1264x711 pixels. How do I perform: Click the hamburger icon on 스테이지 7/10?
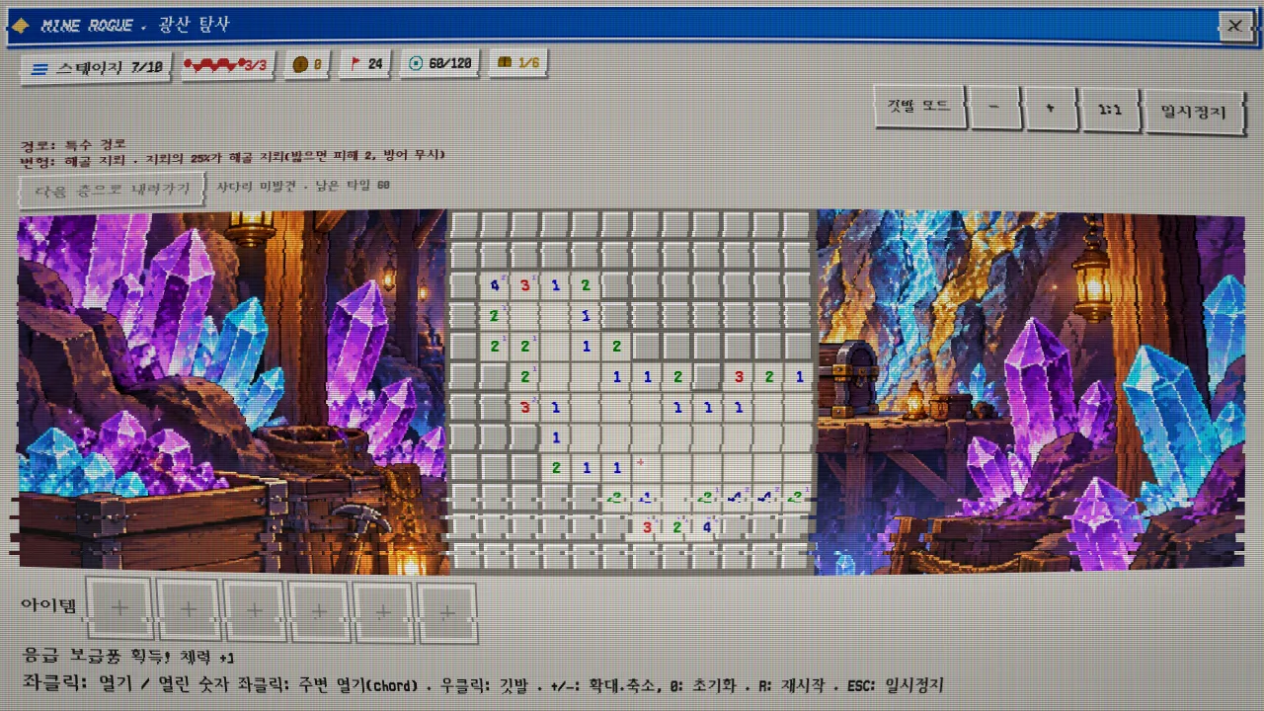click(39, 69)
